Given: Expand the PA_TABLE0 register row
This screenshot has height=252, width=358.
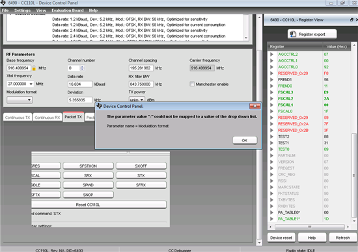Looking at the screenshot, I should [x=271, y=212].
